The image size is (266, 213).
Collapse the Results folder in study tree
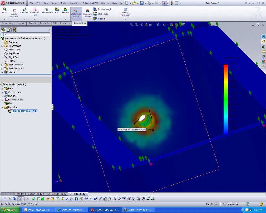(2, 107)
